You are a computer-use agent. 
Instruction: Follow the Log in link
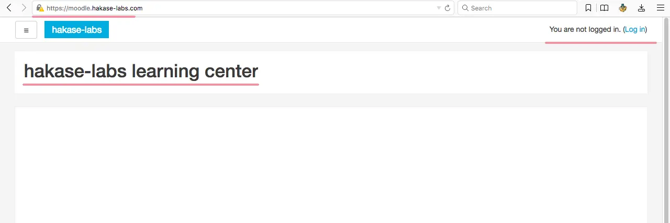(635, 29)
